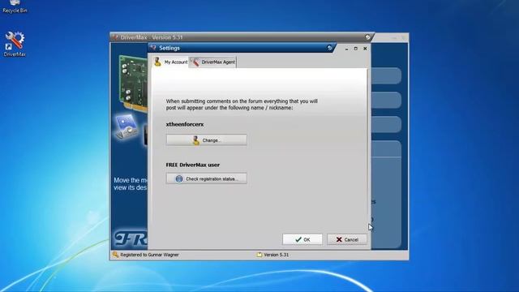Screen dimensions: 519x292
Task: Click the key icon beside Registered to
Action: point(115,255)
